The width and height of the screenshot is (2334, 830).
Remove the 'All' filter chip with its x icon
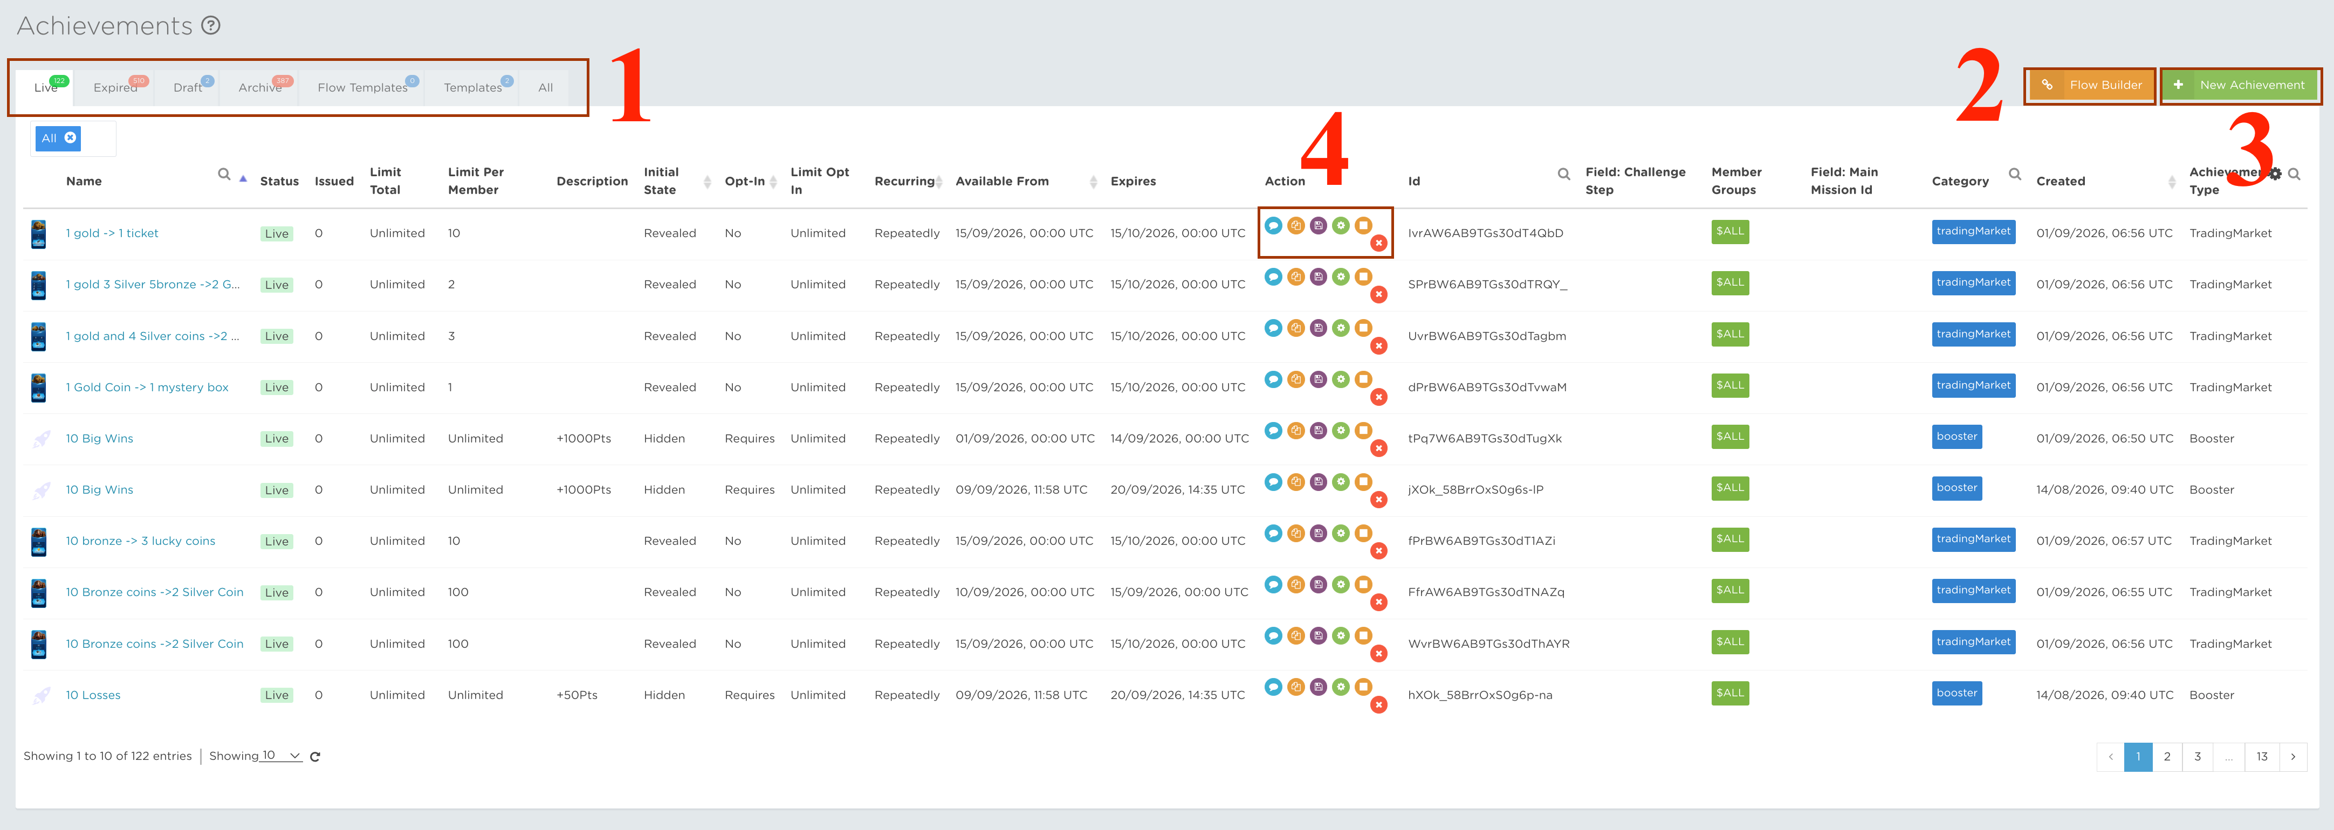coord(70,137)
